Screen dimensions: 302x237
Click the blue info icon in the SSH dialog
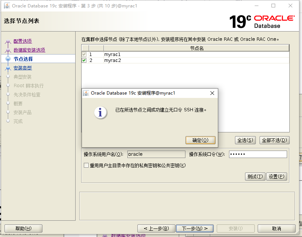(x=101, y=113)
